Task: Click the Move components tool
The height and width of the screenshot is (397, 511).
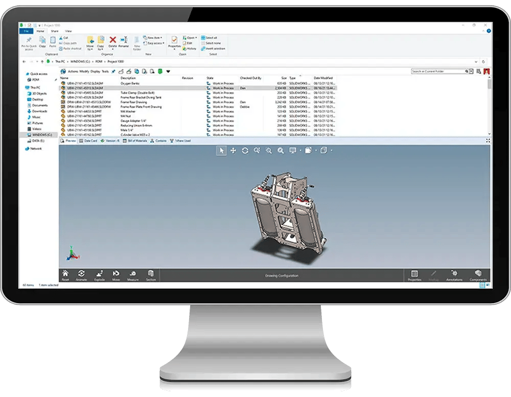Action: tap(115, 275)
